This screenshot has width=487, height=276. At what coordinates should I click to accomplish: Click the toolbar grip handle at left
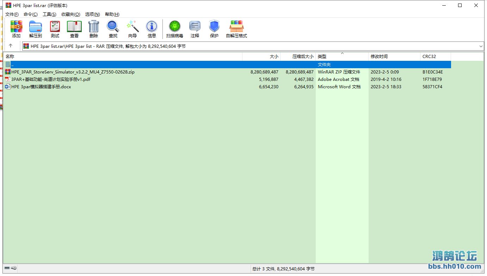[x=6, y=28]
